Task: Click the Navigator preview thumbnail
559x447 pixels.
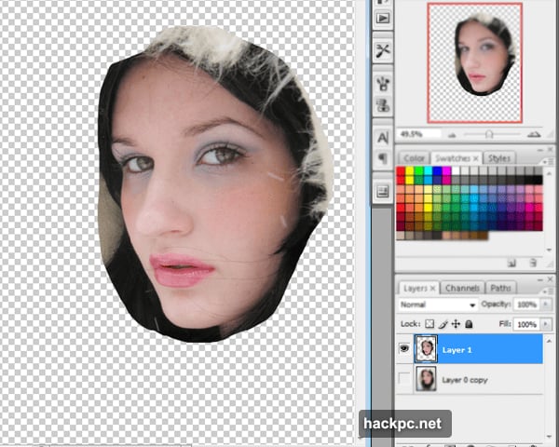Action: coord(475,62)
